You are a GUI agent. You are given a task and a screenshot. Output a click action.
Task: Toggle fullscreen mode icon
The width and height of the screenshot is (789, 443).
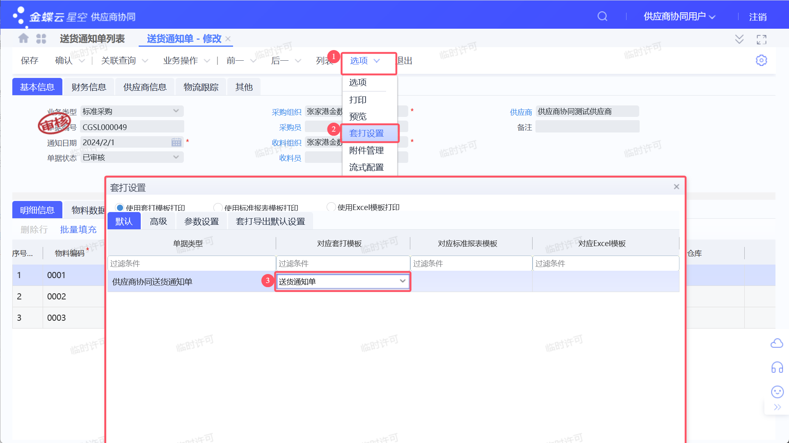(762, 39)
